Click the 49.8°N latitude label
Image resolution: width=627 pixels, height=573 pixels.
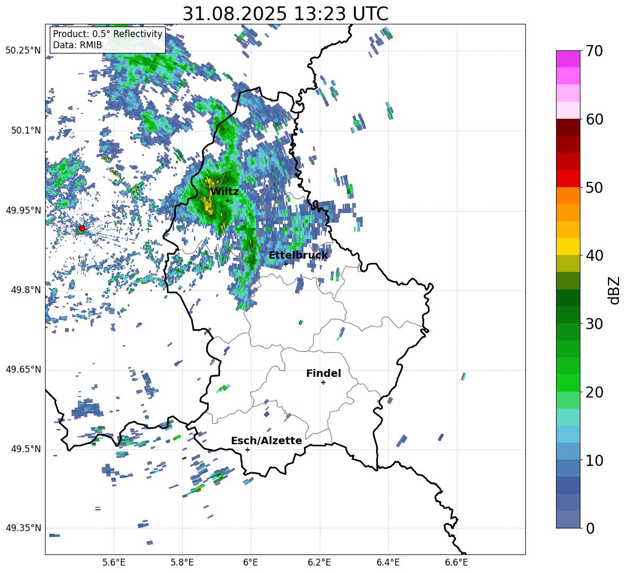pyautogui.click(x=26, y=290)
